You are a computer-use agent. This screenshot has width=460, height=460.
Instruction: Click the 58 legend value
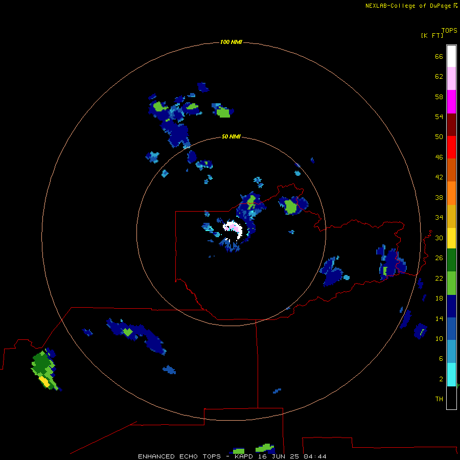(x=439, y=97)
